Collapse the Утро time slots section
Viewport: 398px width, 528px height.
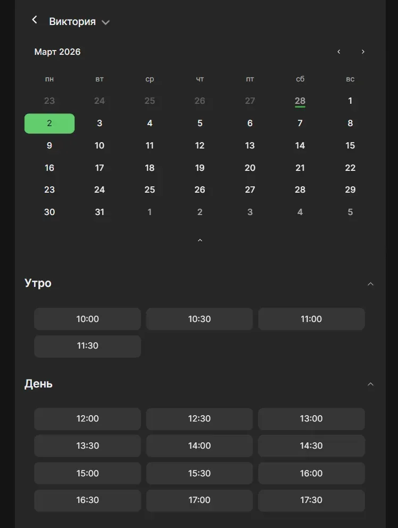click(371, 284)
